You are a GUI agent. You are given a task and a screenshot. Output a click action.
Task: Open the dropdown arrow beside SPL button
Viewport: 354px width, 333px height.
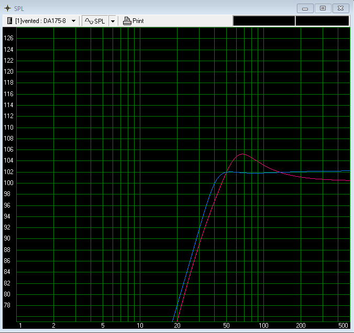[x=113, y=21]
